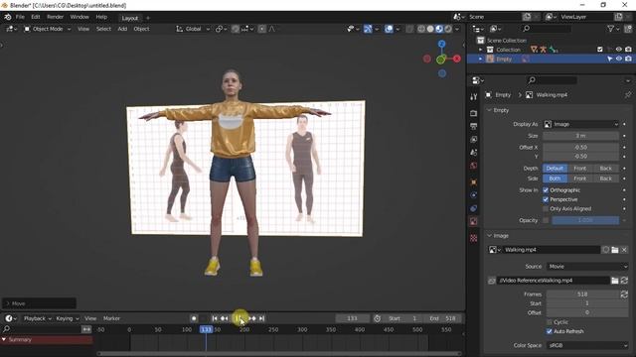636x357 pixels.
Task: Click the red X axis on the viewport gizmo
Action: [457, 59]
